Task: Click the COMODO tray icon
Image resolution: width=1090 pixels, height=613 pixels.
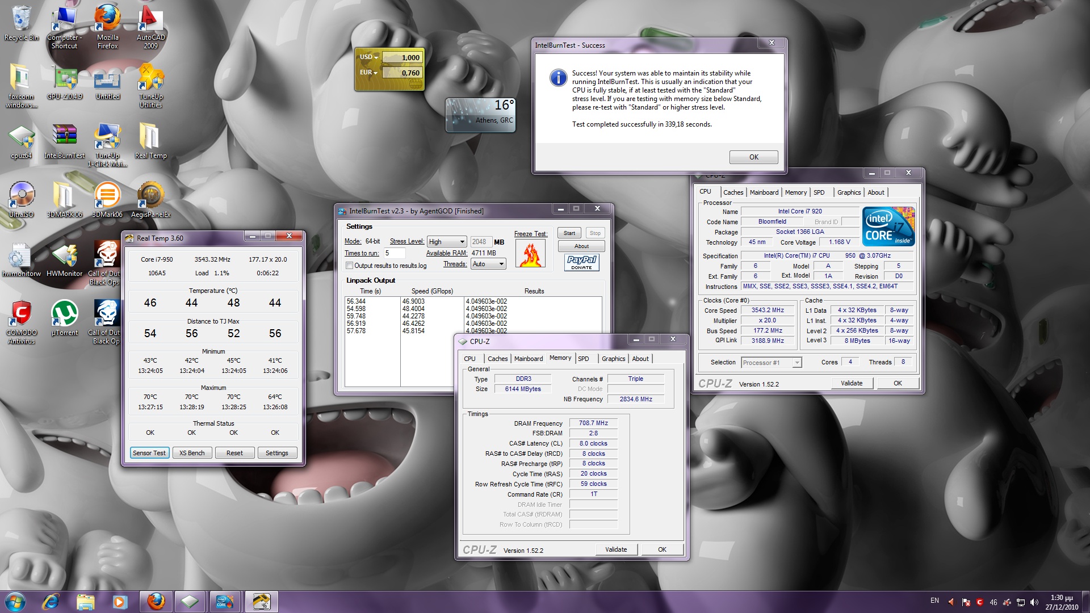Action: click(980, 602)
